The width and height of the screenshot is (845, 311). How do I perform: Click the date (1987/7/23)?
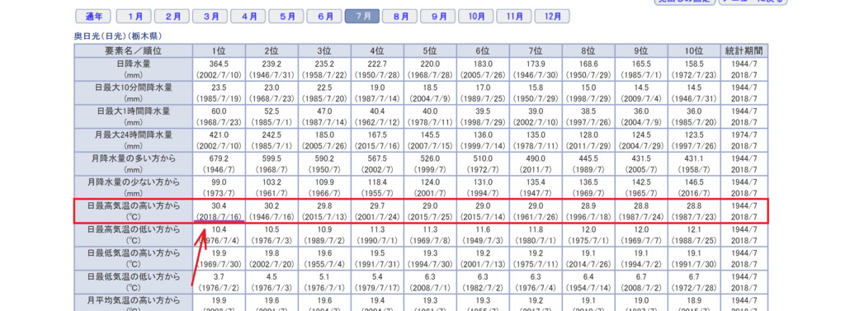pos(694,217)
